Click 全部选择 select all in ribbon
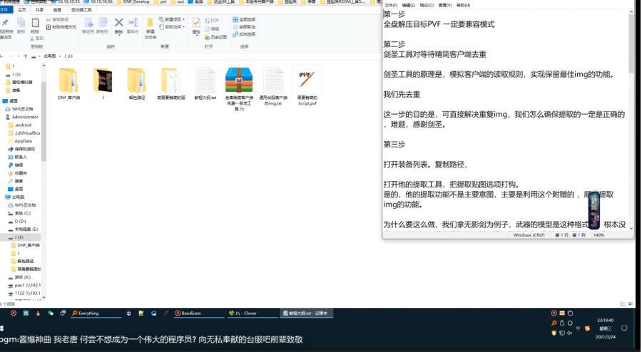 tap(244, 19)
